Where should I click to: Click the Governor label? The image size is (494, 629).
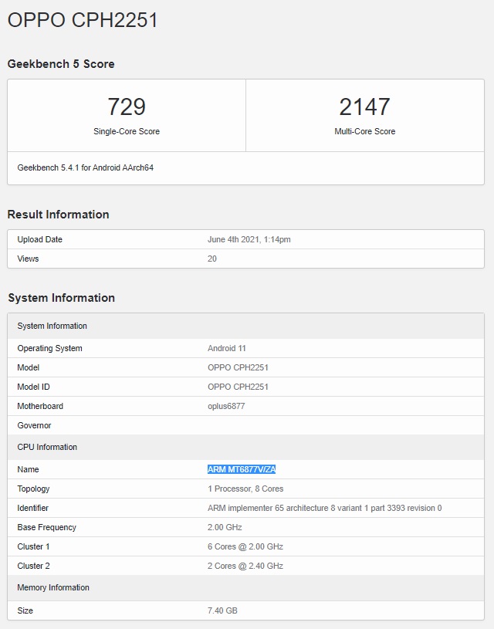point(34,425)
